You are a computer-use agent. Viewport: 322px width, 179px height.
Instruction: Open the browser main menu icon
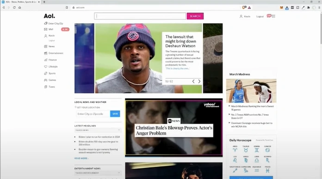319,7
